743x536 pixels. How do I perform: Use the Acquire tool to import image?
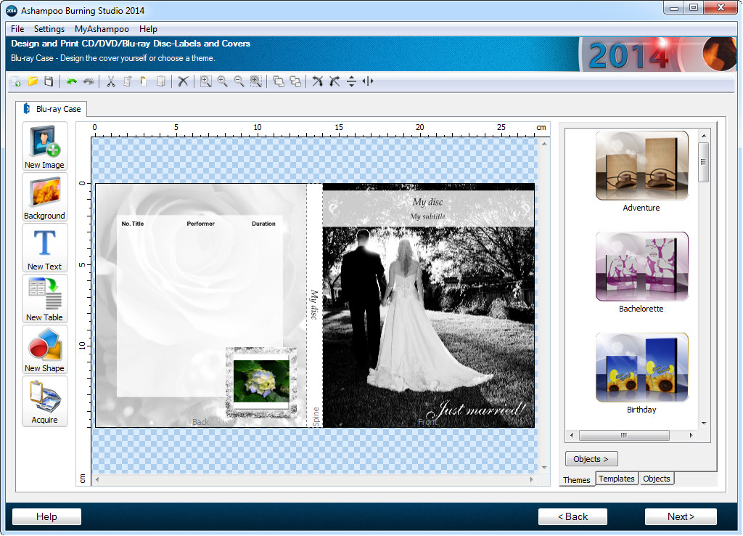[x=44, y=401]
